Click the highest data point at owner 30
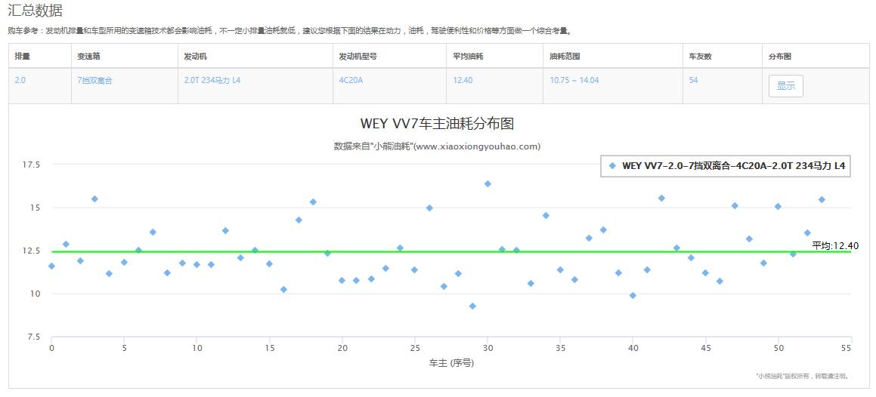Screen dimensions: 876x397 [x=488, y=183]
